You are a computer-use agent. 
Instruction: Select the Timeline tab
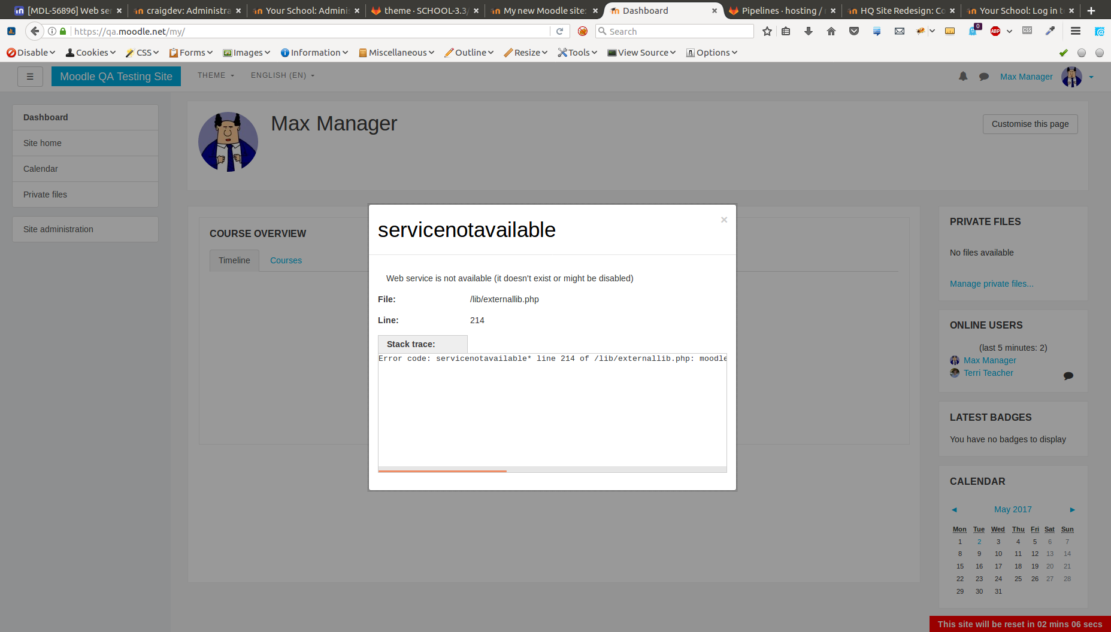click(x=234, y=260)
